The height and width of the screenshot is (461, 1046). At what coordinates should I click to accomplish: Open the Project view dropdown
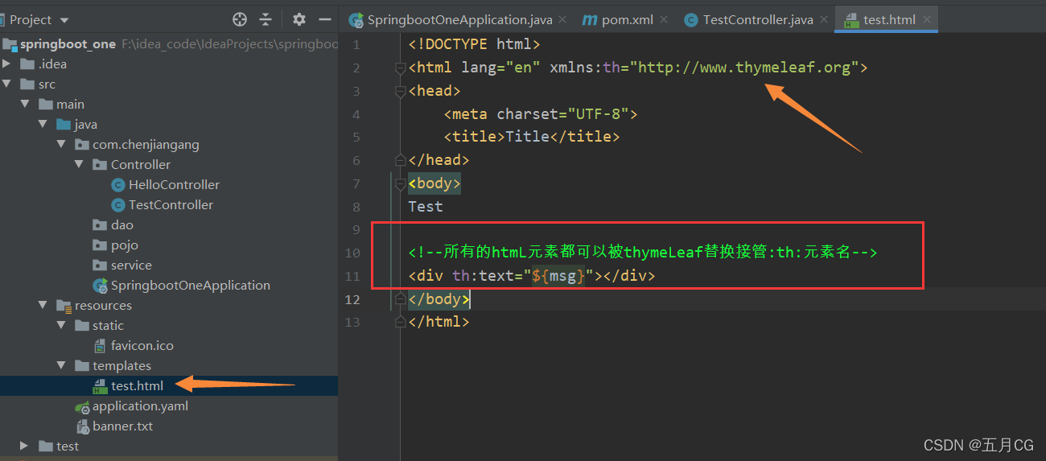tap(64, 20)
